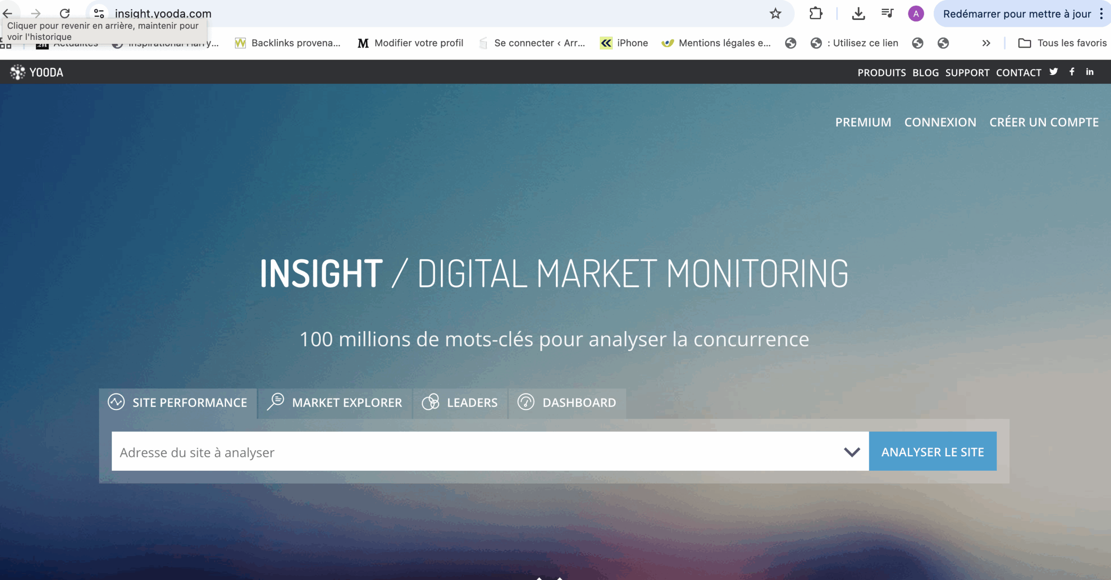
Task: Open Yooda's Twitter page icon
Action: pyautogui.click(x=1054, y=72)
